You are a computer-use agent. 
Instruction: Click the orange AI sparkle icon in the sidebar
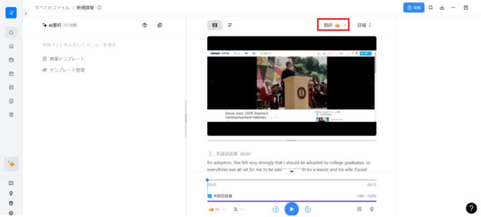pos(11,164)
